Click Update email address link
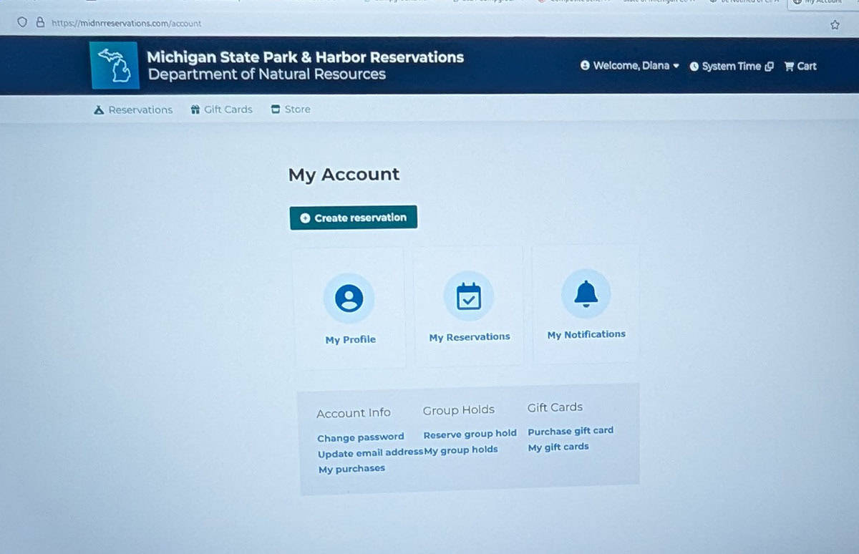The height and width of the screenshot is (554, 859). pyautogui.click(x=371, y=454)
